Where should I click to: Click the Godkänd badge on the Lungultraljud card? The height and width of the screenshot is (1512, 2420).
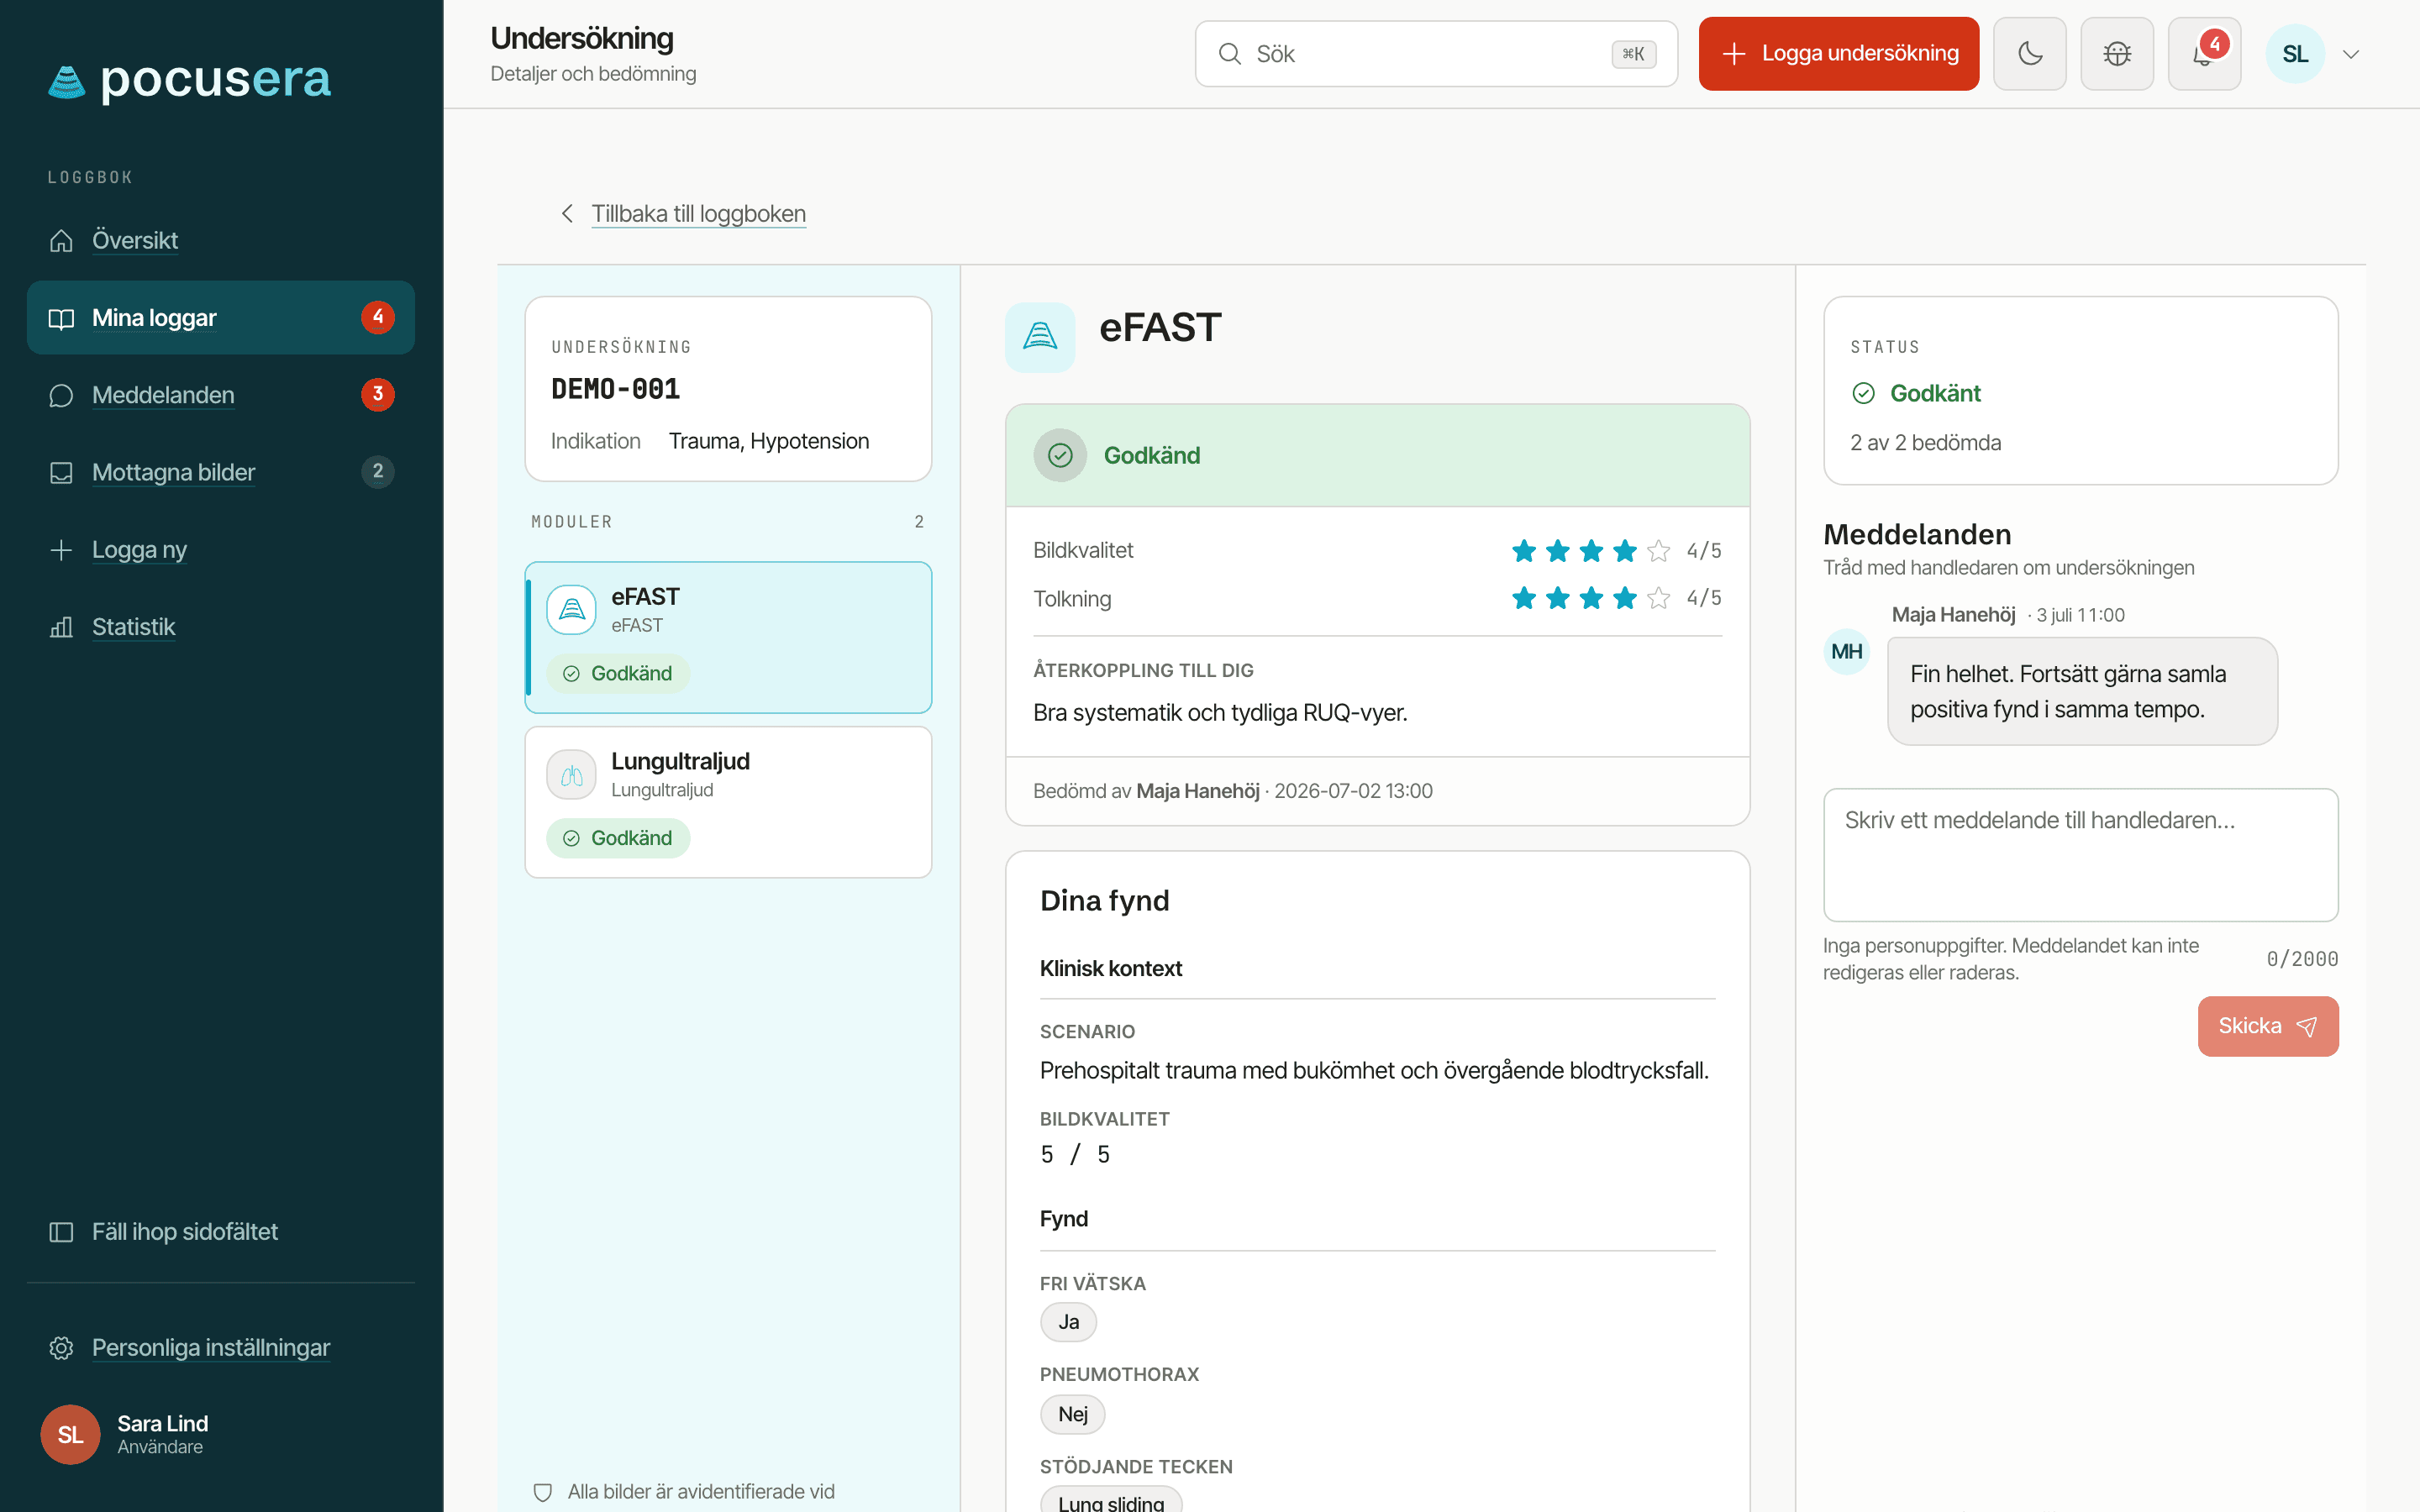pyautogui.click(x=618, y=838)
